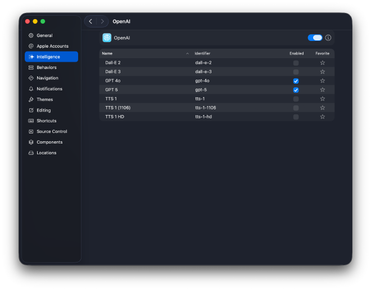Open the Themes settings pane
This screenshot has height=290, width=371.
51,99
